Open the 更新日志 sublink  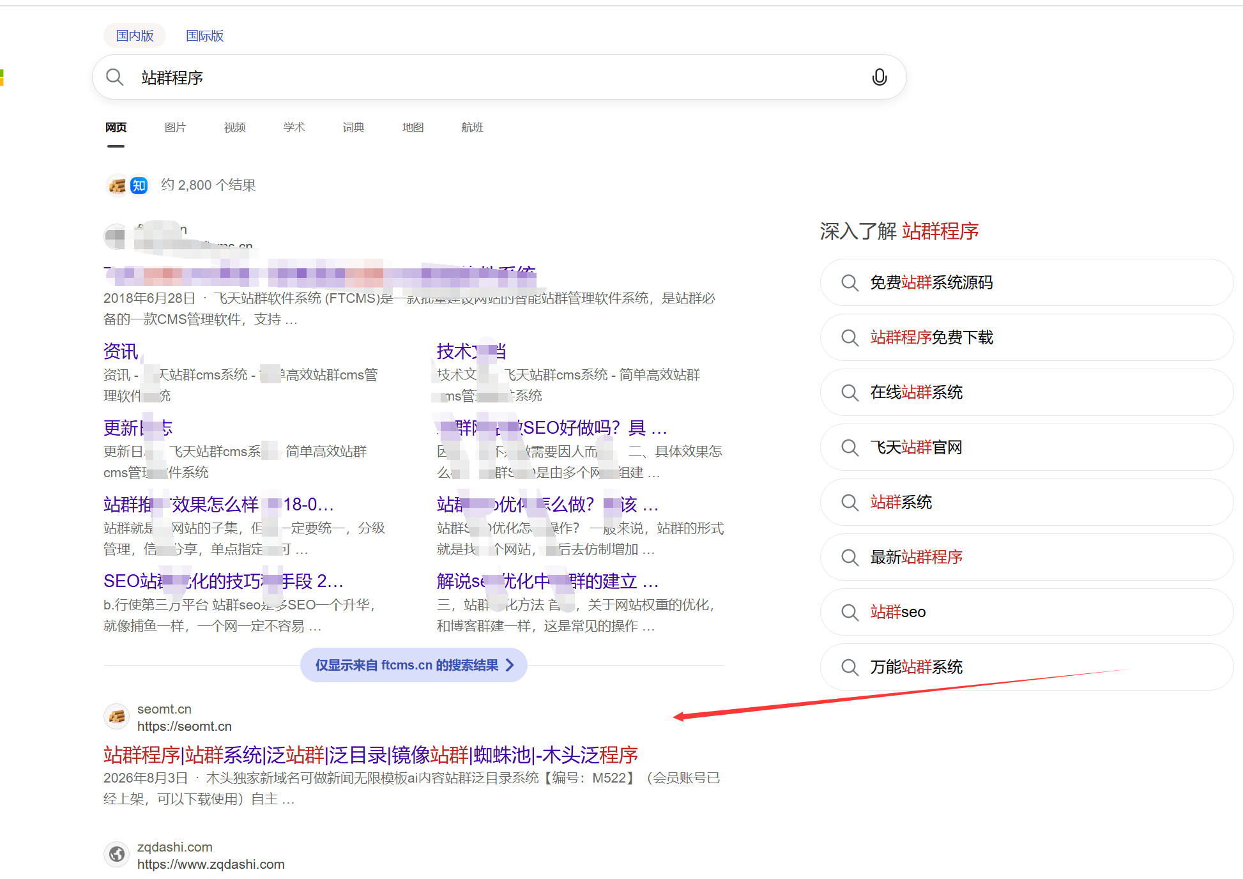point(138,427)
